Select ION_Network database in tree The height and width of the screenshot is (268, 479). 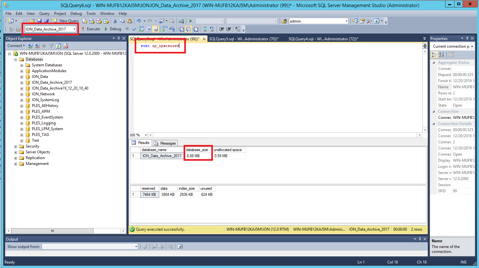(x=43, y=94)
